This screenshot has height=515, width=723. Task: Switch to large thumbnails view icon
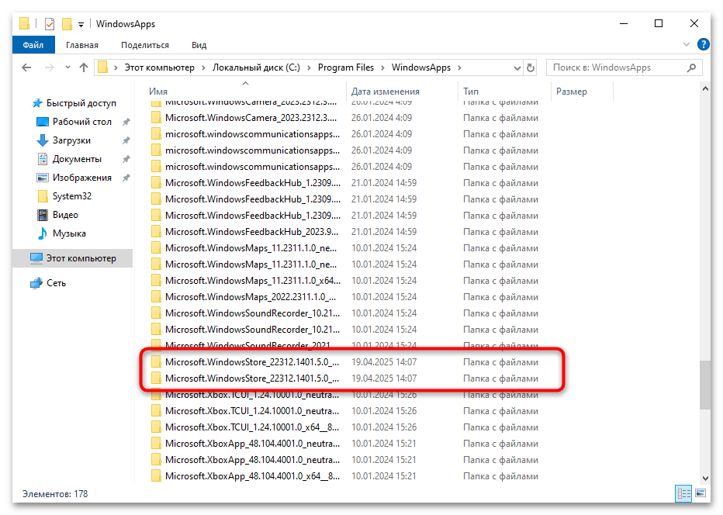(701, 493)
